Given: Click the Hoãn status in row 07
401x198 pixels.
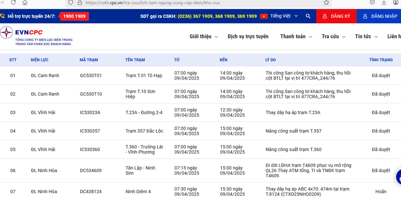Looking at the screenshot, I should pyautogui.click(x=381, y=192).
